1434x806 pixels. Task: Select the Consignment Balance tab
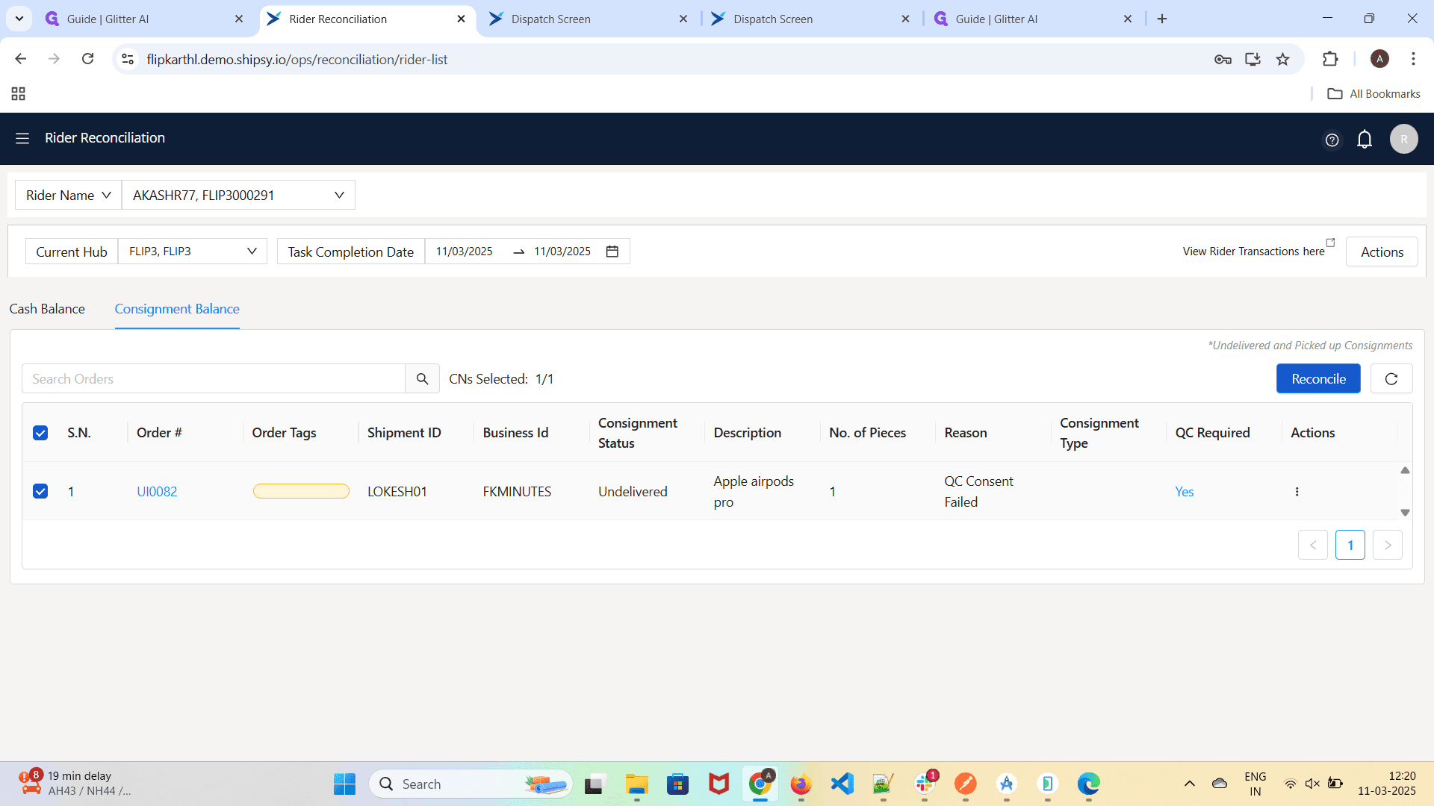pos(177,309)
